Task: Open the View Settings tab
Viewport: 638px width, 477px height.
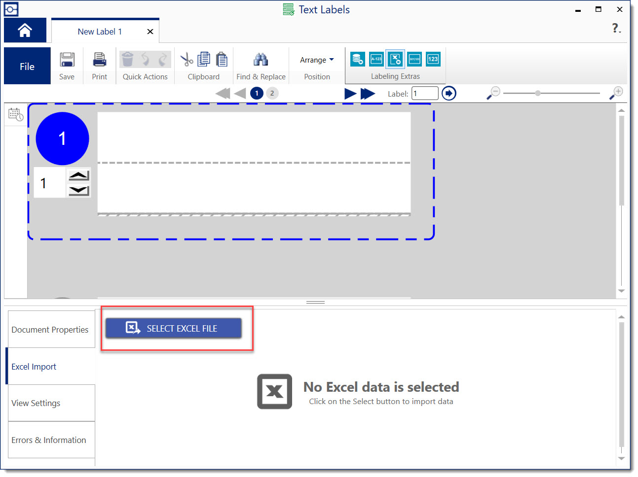Action: click(x=50, y=403)
